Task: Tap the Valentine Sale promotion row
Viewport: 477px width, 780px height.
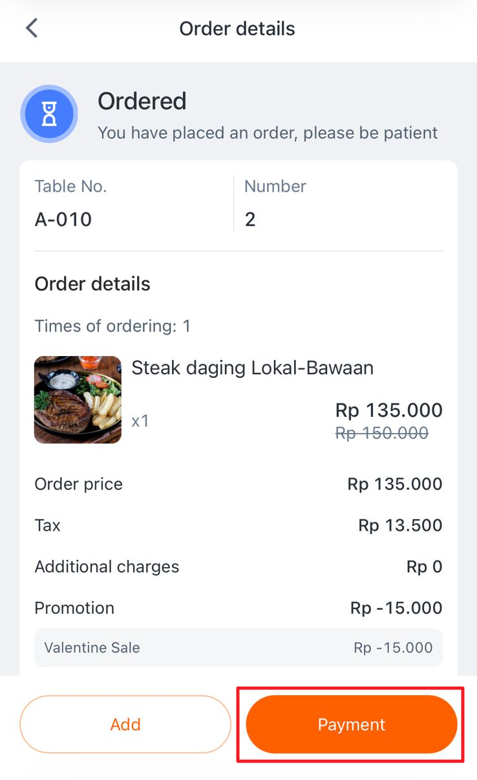Action: pos(238,647)
